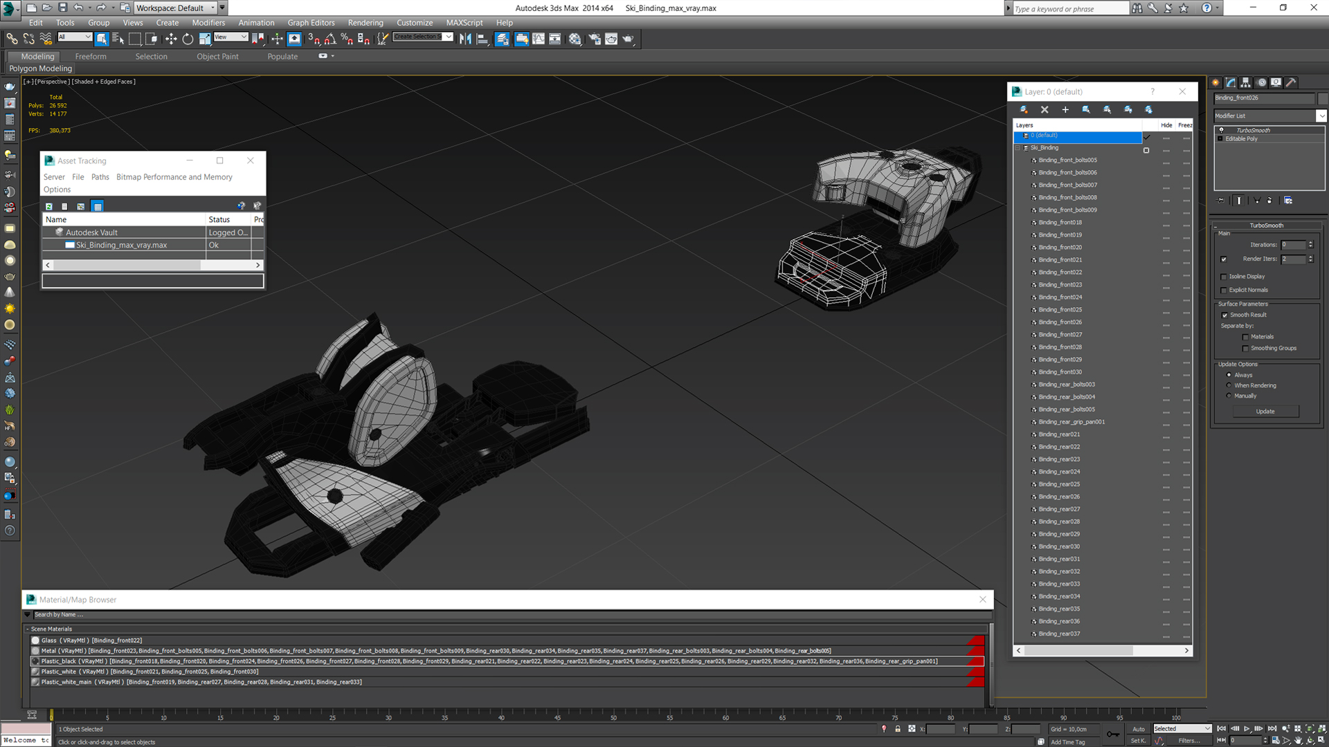This screenshot has height=747, width=1329.
Task: Open Select by Name list icon
Action: 118,39
